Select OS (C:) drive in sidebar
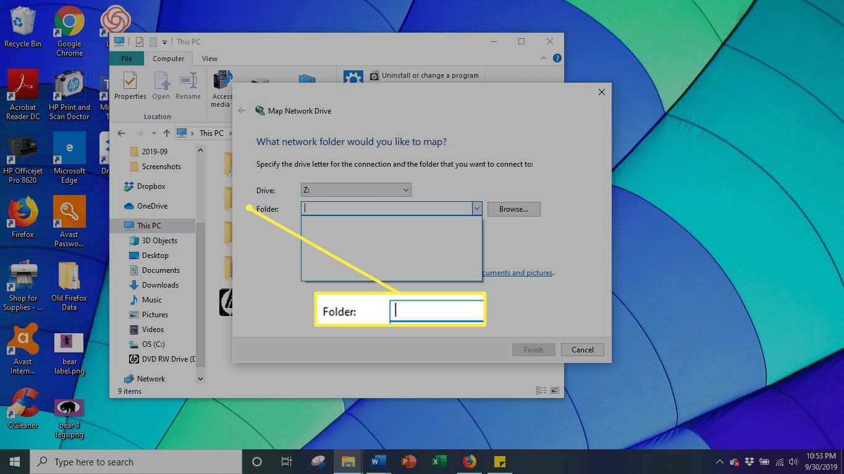844x474 pixels. (147, 344)
